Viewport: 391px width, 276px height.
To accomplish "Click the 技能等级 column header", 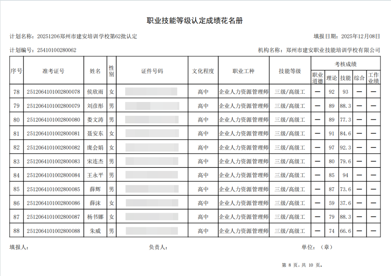I will point(290,71).
